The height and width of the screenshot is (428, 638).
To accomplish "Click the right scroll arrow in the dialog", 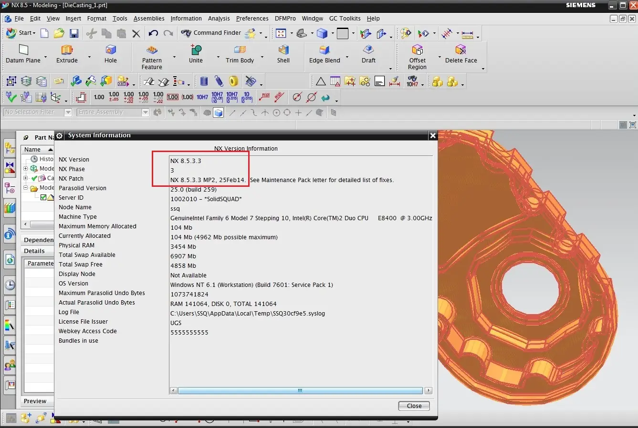I will [429, 391].
